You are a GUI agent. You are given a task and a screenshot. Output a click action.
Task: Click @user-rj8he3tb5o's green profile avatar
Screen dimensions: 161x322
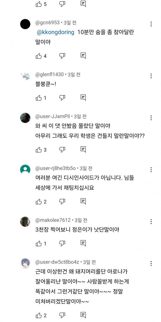click(25, 170)
